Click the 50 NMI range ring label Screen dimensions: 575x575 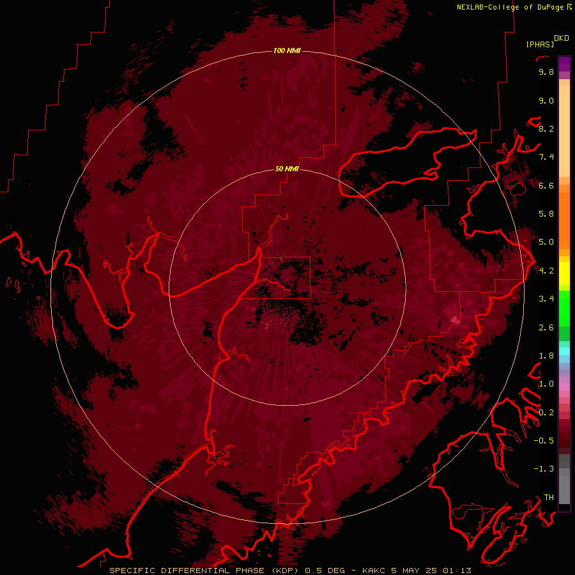(x=287, y=169)
